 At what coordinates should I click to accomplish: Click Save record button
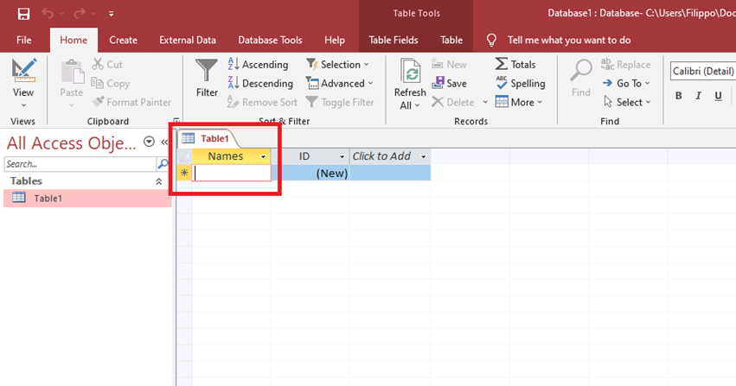click(449, 84)
